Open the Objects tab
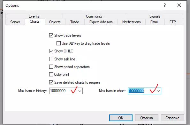 pyautogui.click(x=55, y=22)
